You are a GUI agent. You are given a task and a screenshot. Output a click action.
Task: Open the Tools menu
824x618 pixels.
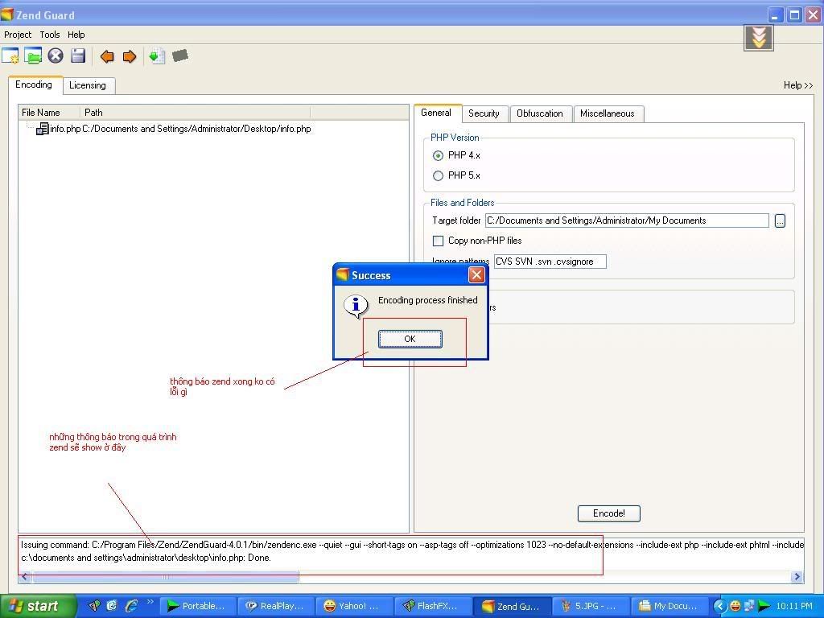(49, 35)
